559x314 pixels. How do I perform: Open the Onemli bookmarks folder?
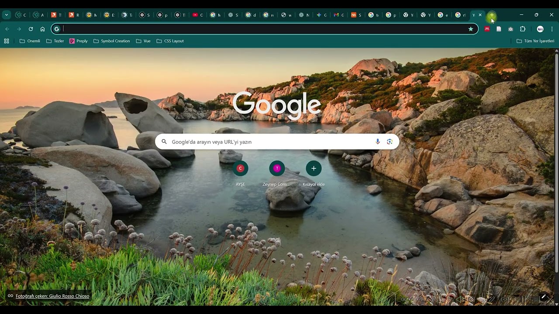30,41
